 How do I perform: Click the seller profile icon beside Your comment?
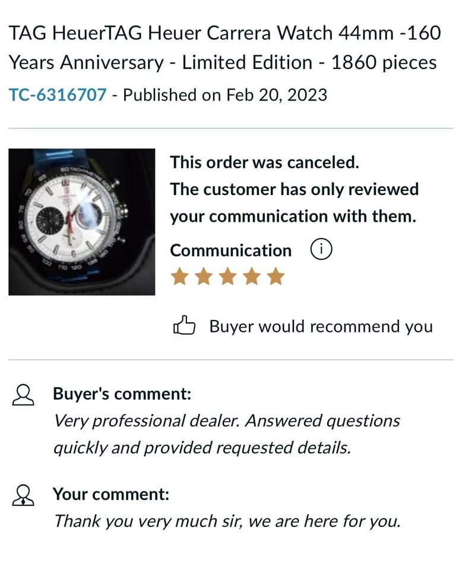tap(24, 495)
